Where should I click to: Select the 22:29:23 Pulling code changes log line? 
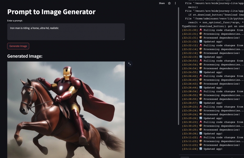click(213, 107)
